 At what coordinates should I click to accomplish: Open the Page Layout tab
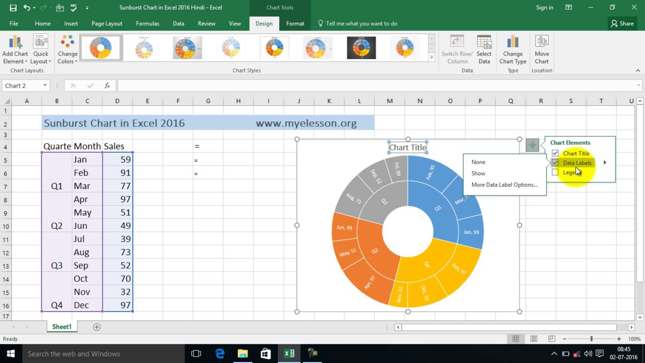point(107,24)
